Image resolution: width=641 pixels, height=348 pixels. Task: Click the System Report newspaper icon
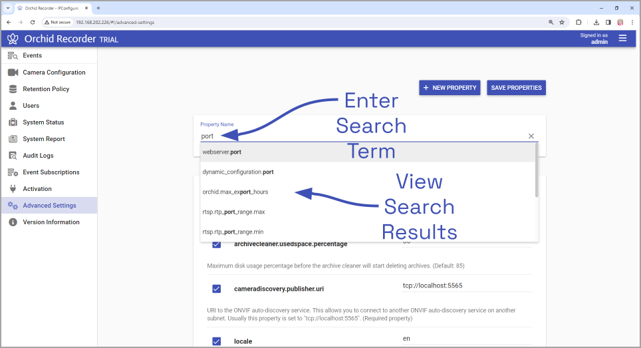tap(13, 139)
